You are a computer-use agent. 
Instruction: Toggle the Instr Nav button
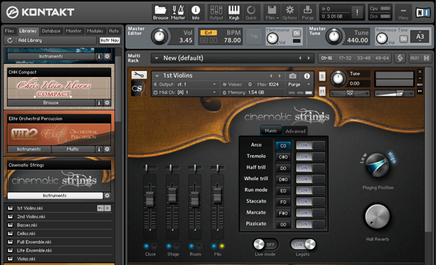click(110, 40)
